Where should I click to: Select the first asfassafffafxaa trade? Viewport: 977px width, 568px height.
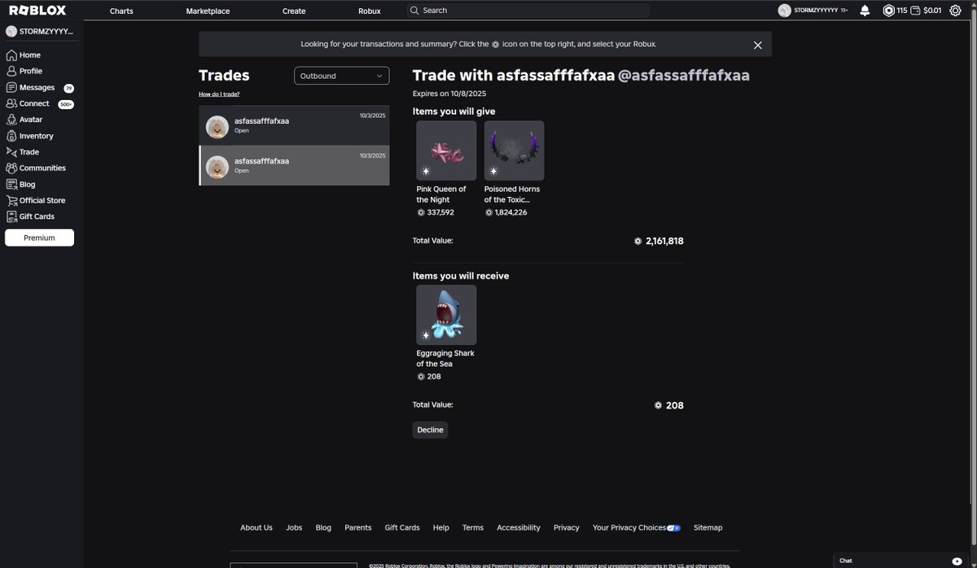point(294,125)
